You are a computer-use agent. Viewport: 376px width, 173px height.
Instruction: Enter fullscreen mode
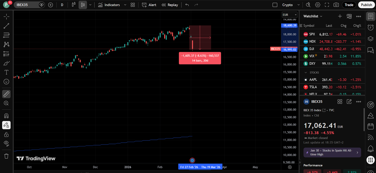tap(327, 5)
